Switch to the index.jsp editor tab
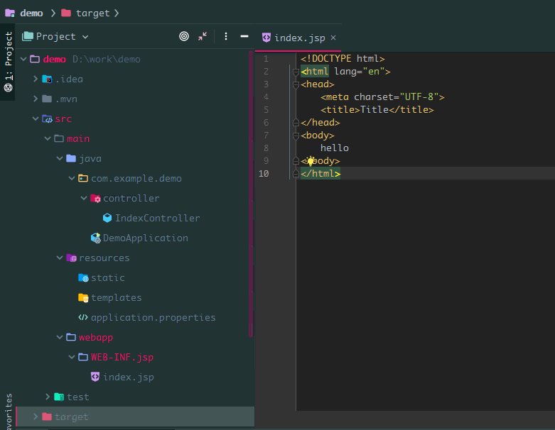 coord(293,38)
